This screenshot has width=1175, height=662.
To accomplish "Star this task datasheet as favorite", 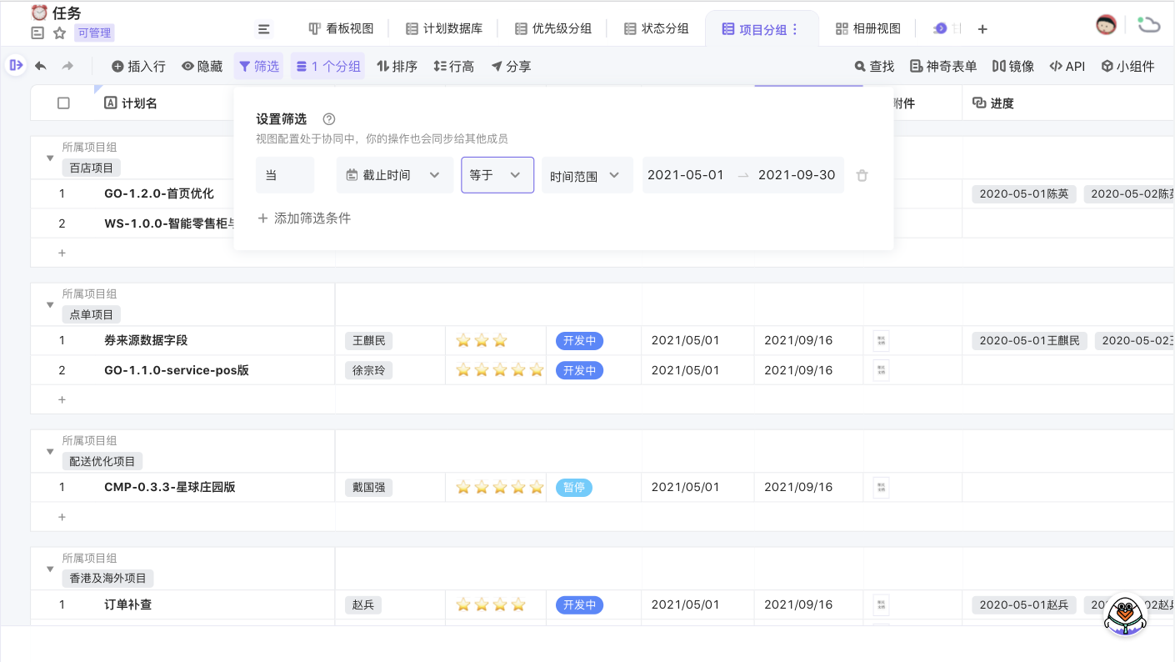I will (59, 33).
